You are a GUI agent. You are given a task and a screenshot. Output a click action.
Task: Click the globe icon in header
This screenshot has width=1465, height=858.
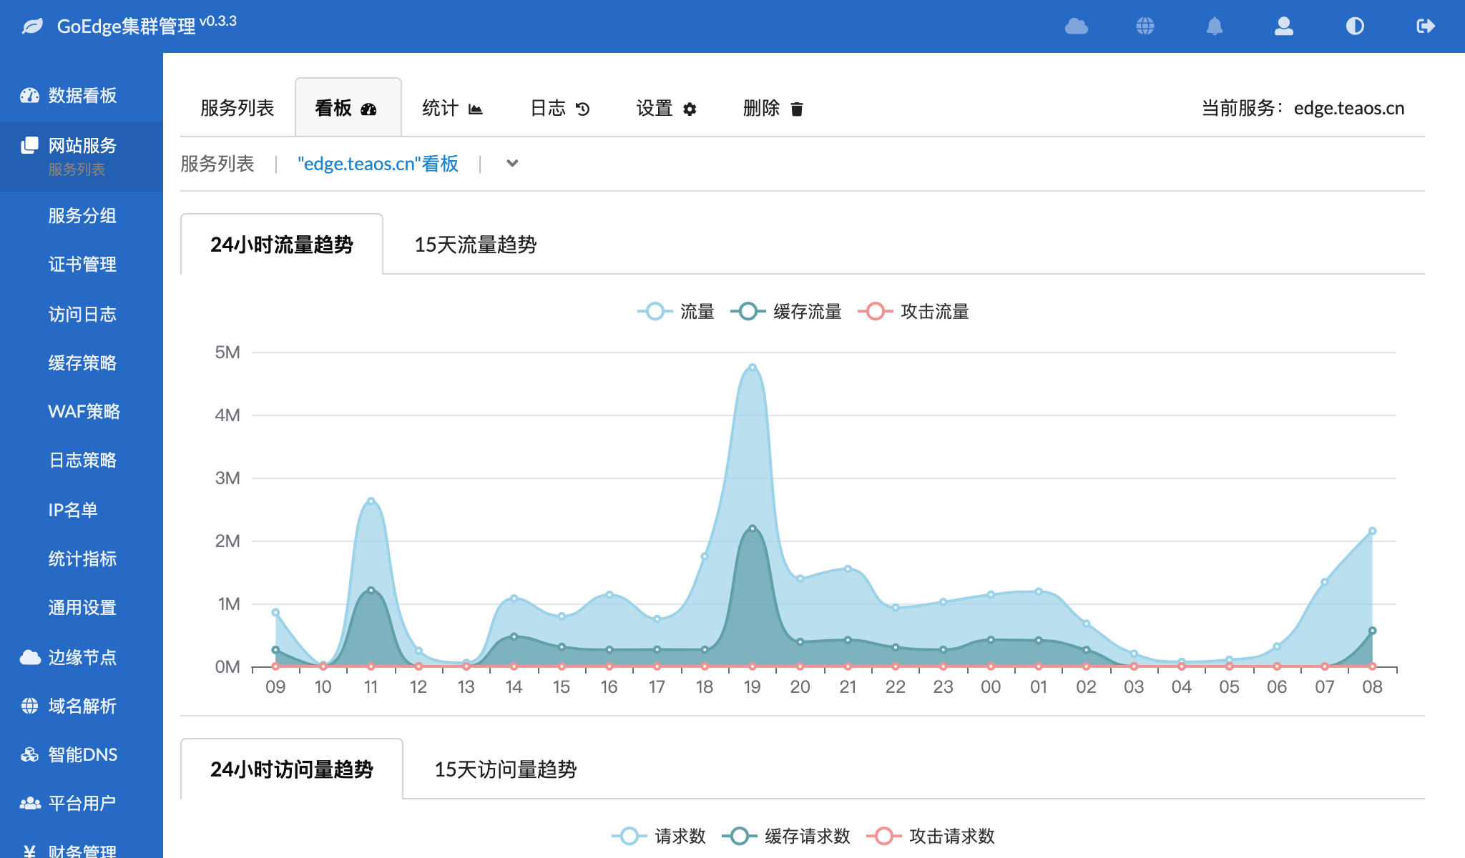[1145, 26]
